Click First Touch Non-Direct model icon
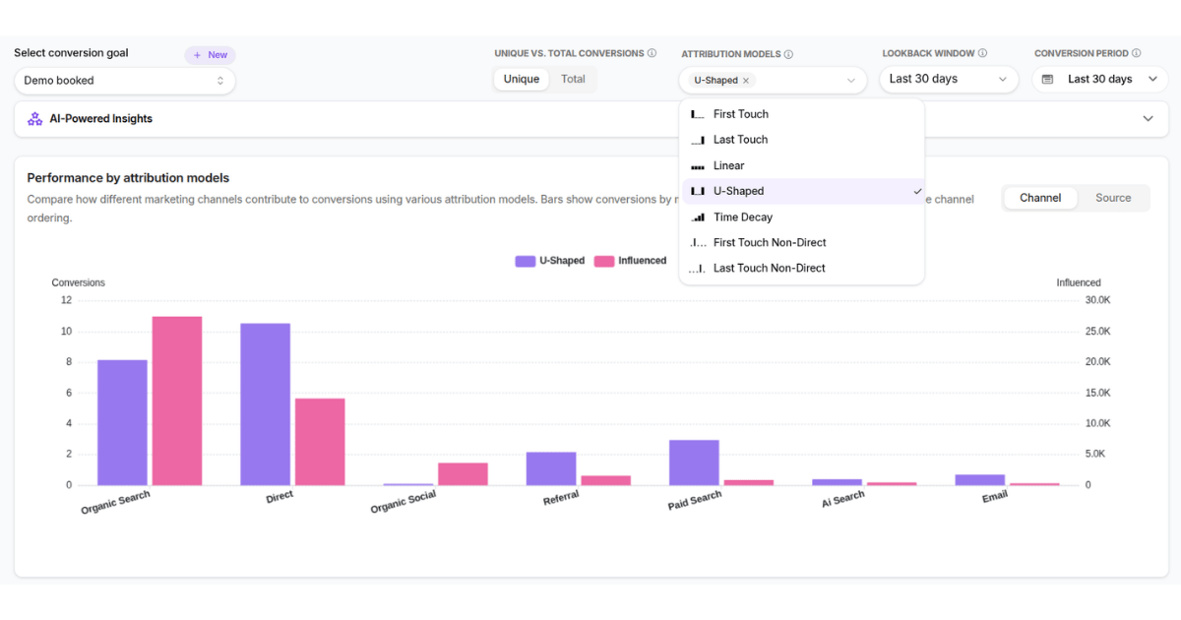Screen dimensions: 1181x620 698,242
